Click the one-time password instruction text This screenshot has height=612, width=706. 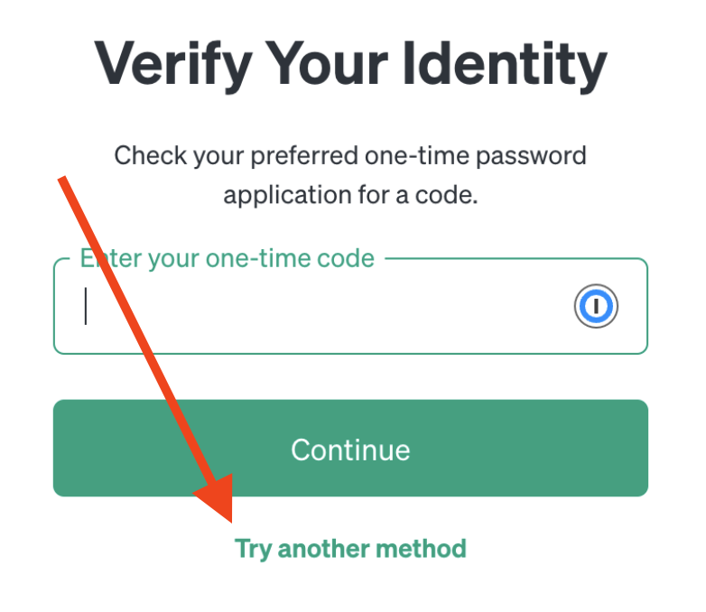[x=351, y=175]
